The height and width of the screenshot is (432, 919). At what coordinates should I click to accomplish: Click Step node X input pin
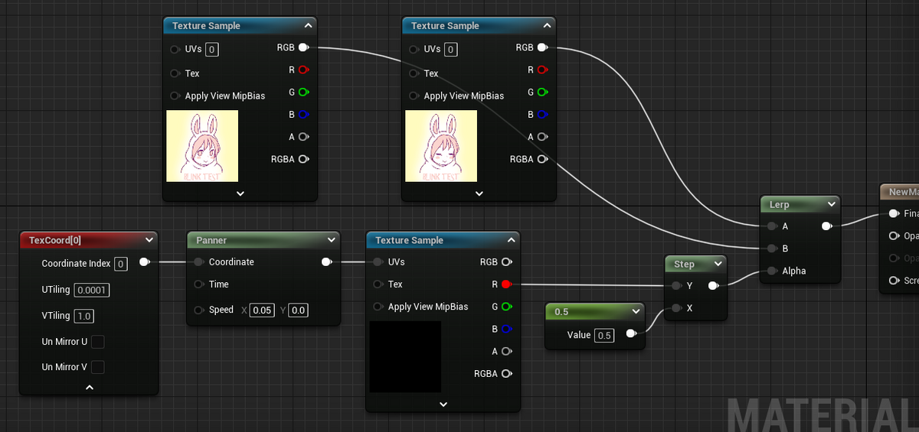coord(676,308)
